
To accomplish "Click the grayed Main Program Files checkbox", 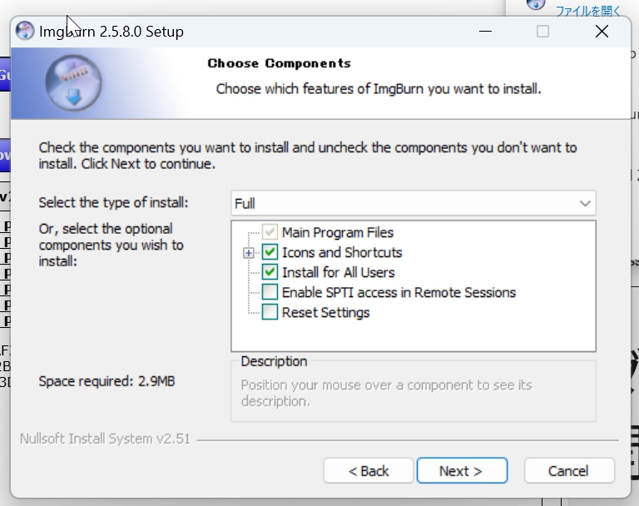I will (x=270, y=232).
